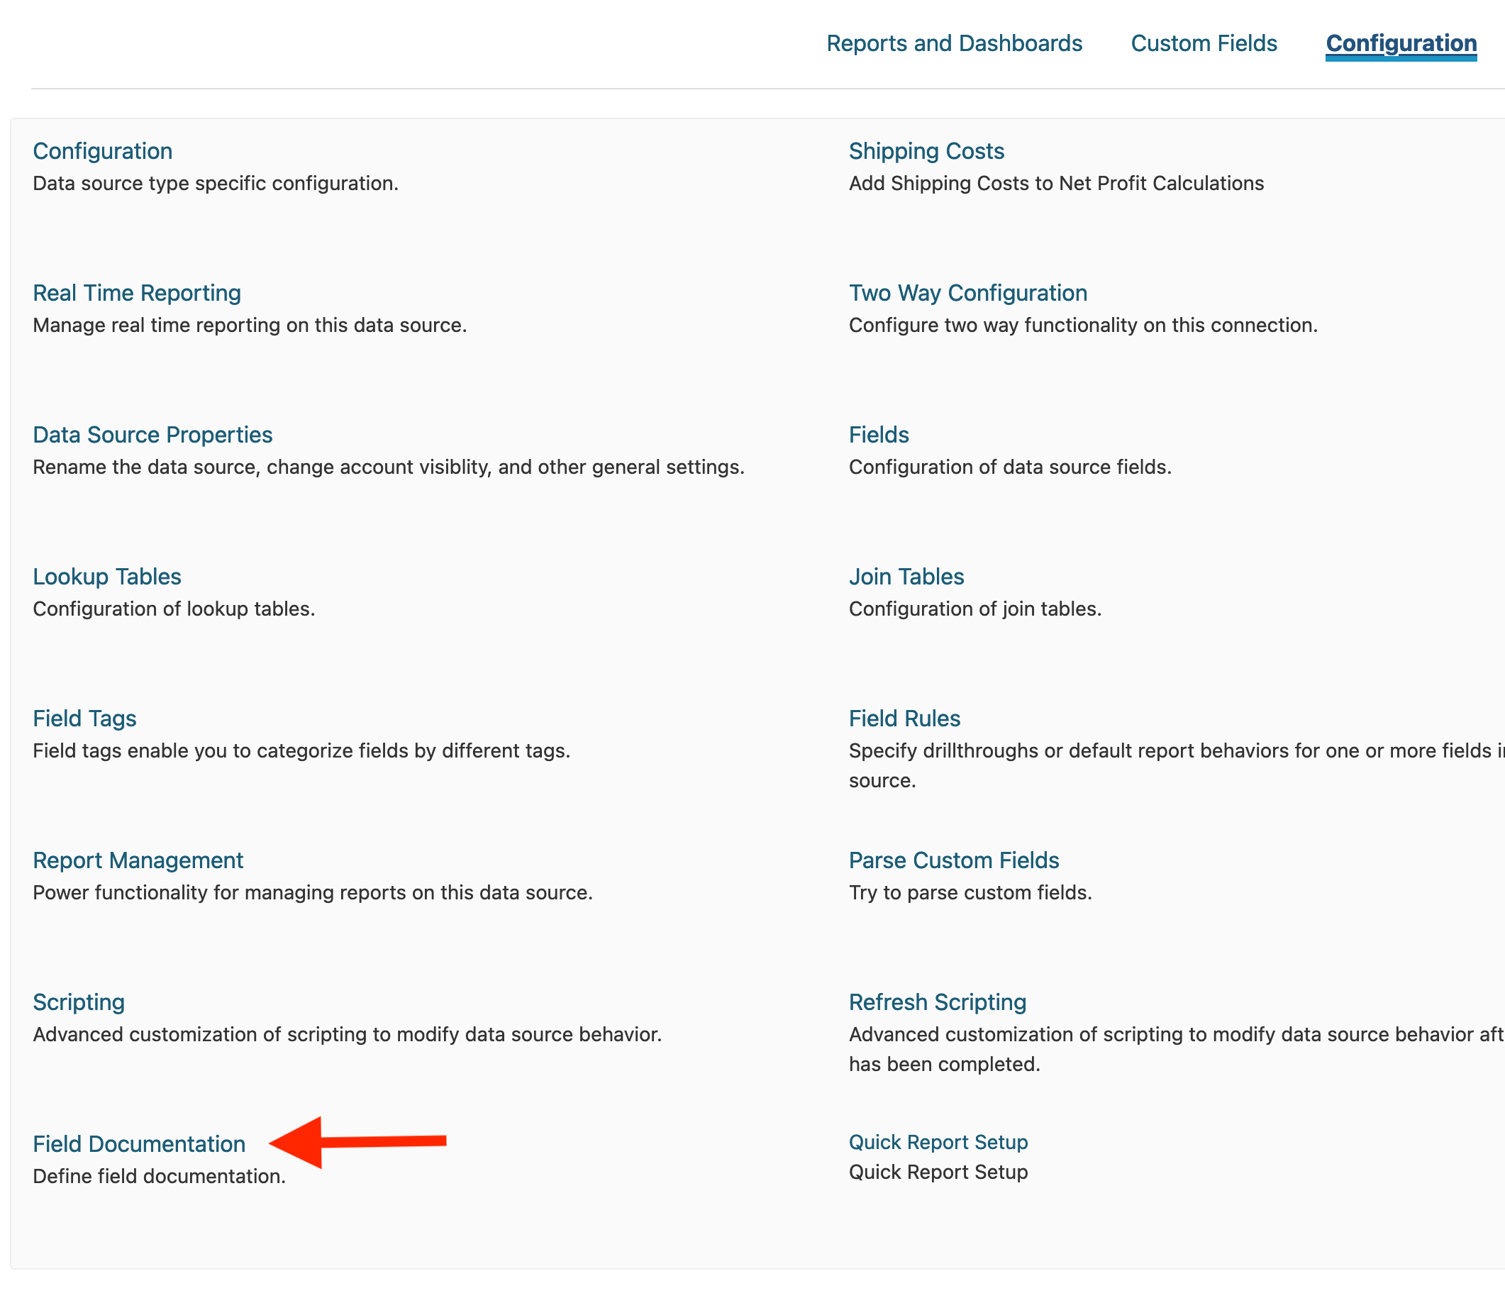Click 'Configure two way functionality on this connection.'
Viewport: 1505px width, 1298px height.
[x=1083, y=325]
